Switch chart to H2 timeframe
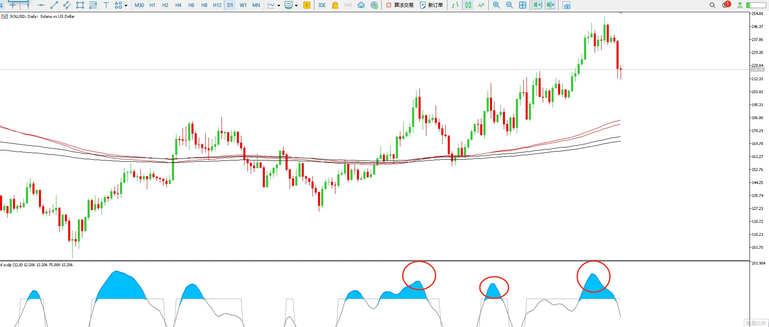Screen dimensions: 769x327 pos(165,5)
